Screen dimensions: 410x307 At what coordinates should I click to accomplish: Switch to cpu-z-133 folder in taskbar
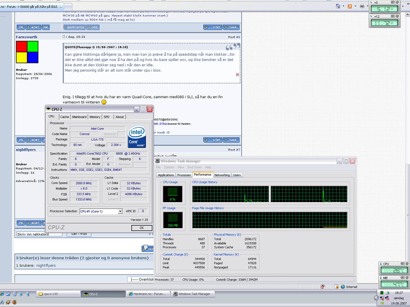58,294
